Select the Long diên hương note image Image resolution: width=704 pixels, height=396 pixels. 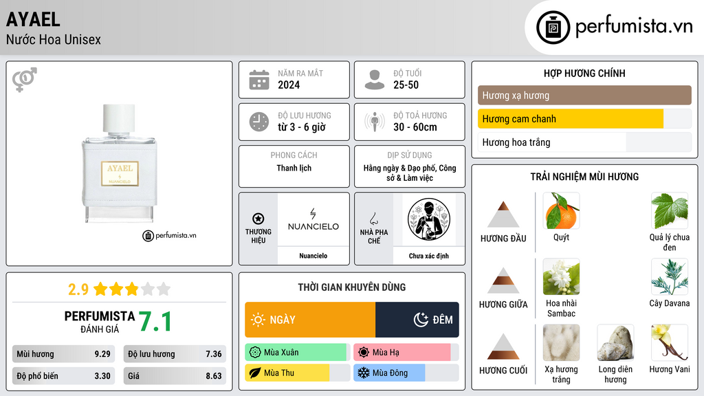point(615,343)
